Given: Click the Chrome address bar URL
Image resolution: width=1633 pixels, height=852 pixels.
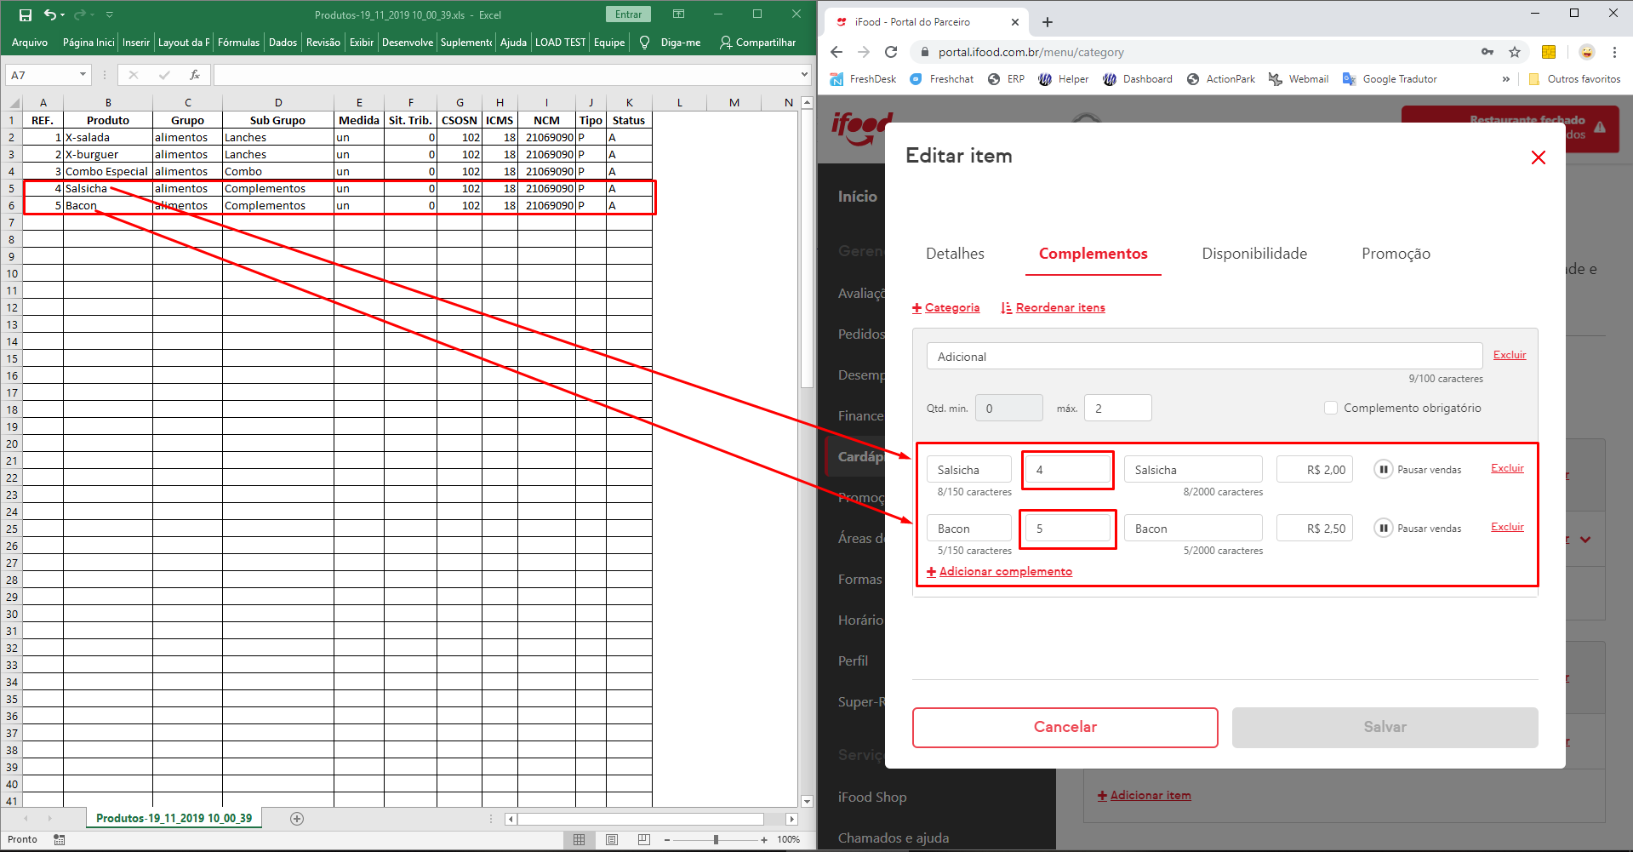Looking at the screenshot, I should coord(1031,52).
